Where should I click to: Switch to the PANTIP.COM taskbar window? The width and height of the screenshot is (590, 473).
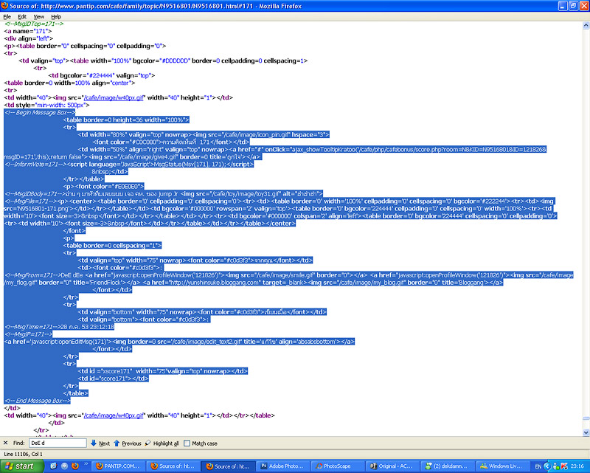click(x=118, y=466)
